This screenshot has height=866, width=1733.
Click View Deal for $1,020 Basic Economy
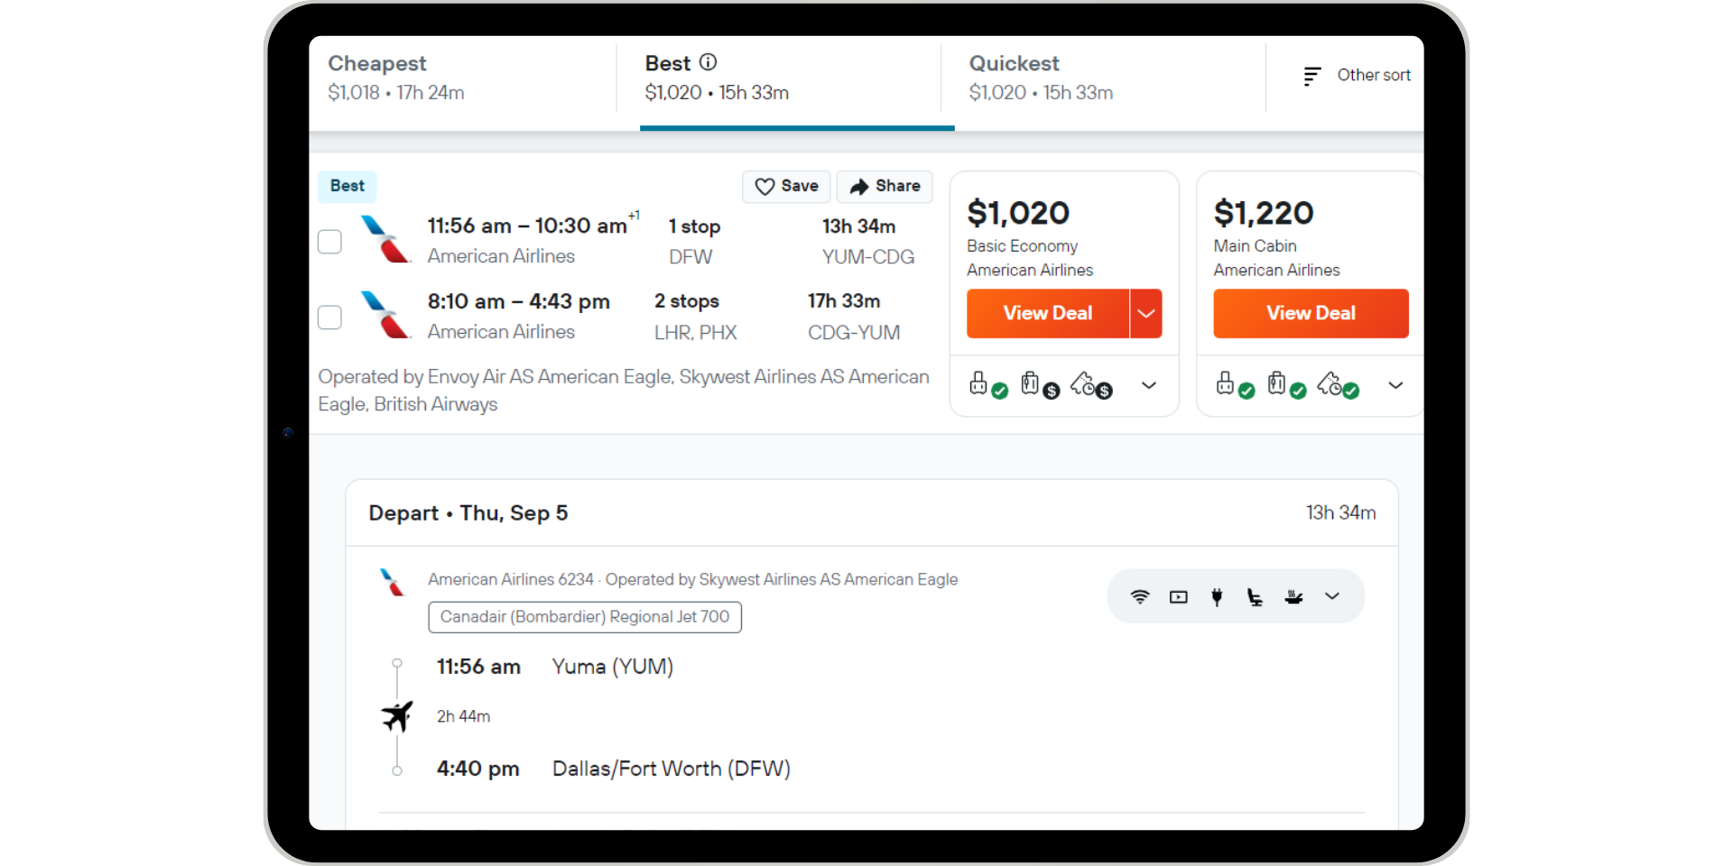pos(1048,314)
